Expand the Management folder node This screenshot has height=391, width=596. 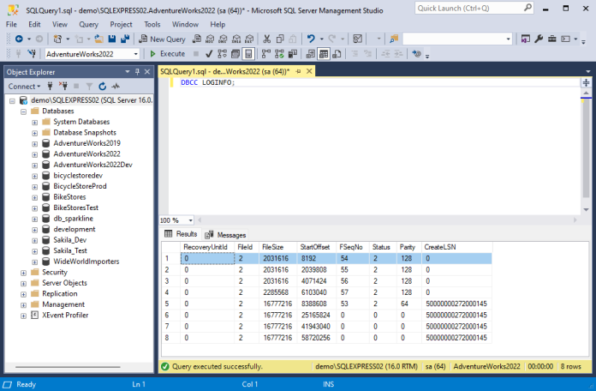pyautogui.click(x=24, y=305)
